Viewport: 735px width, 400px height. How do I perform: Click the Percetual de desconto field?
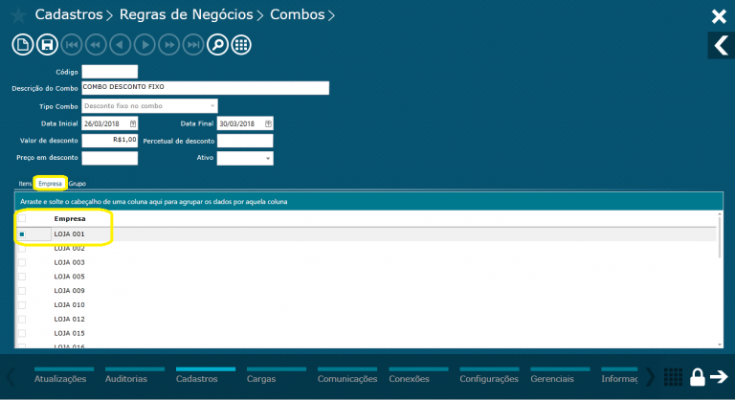coord(245,141)
